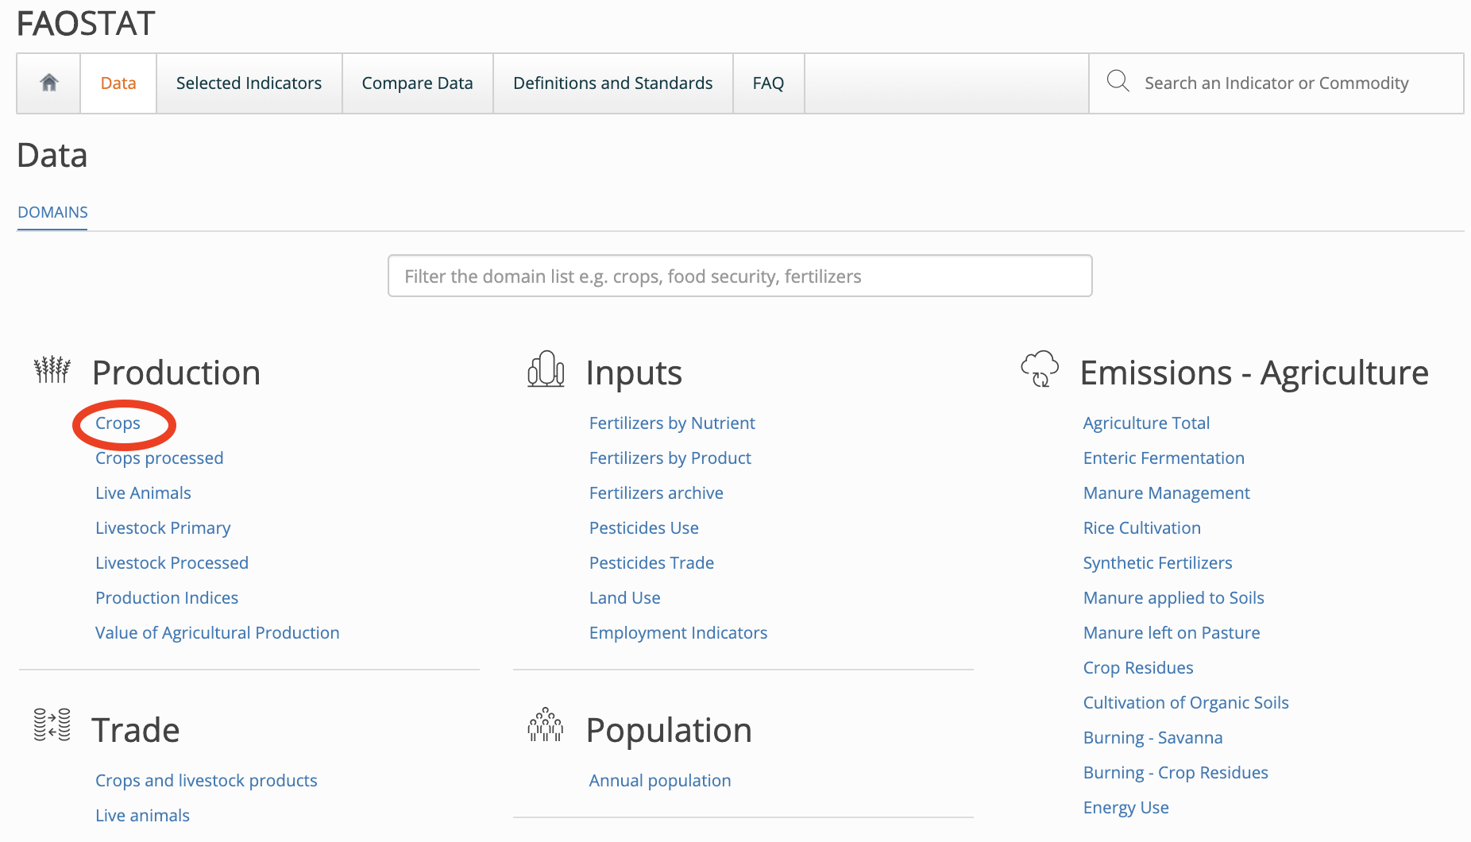The width and height of the screenshot is (1471, 842).
Task: Click the Emissions cloud icon
Action: click(x=1040, y=369)
